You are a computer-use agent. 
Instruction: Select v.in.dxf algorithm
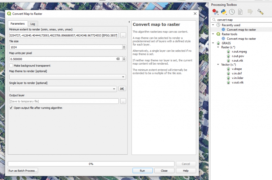pos(237,73)
